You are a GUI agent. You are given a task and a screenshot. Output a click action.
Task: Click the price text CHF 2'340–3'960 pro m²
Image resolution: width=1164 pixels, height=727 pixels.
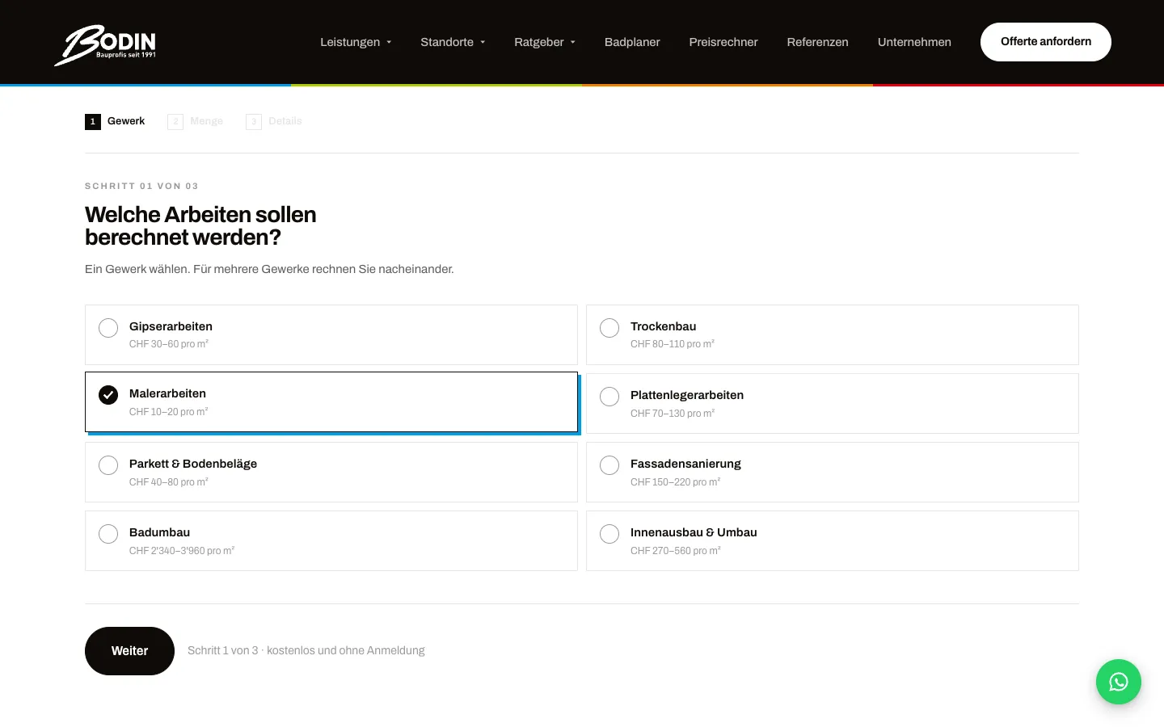(182, 551)
